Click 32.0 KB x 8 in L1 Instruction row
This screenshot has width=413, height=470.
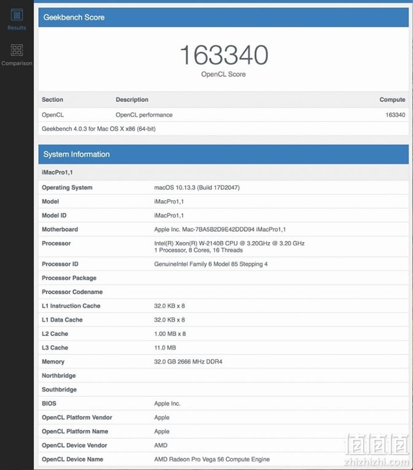coord(170,306)
